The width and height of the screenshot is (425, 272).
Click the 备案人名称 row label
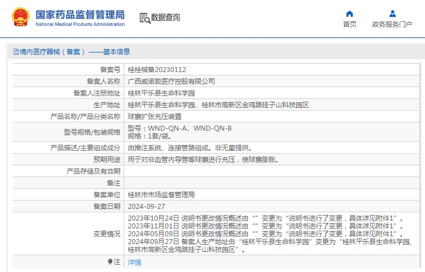tap(103, 81)
